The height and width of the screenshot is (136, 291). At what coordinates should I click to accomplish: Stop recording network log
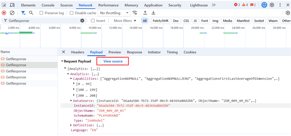click(4, 13)
